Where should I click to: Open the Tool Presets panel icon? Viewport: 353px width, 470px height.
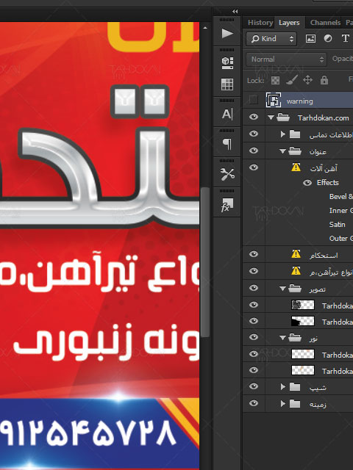click(227, 174)
